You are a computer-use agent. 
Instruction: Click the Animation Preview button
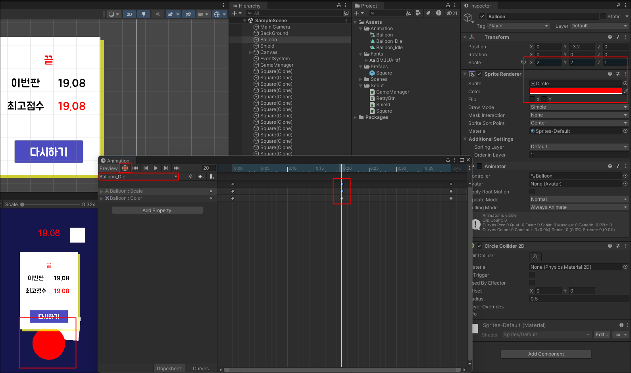pyautogui.click(x=109, y=168)
